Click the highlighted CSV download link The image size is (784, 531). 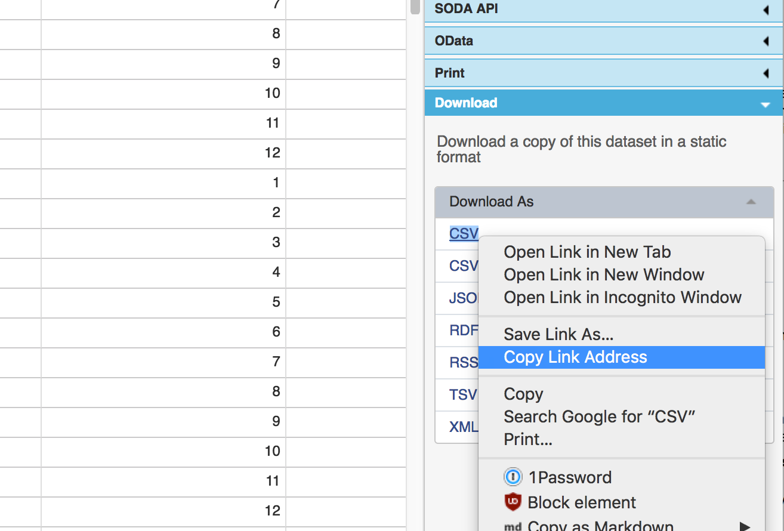click(464, 233)
